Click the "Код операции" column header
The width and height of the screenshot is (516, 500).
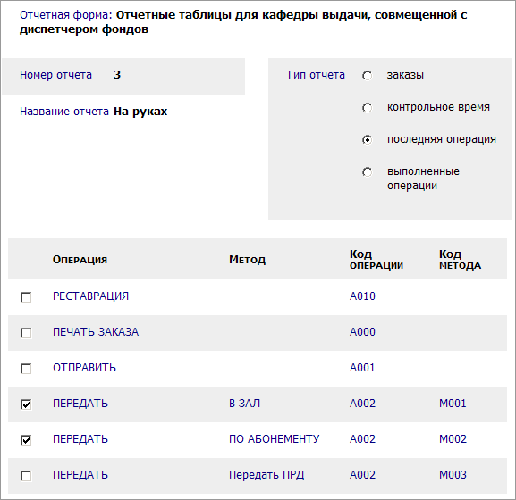coord(376,260)
